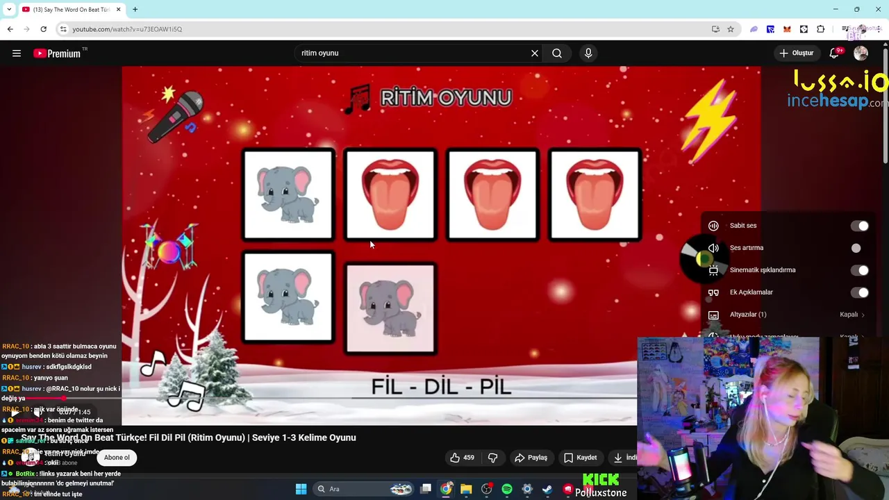Open a new browser tab
The width and height of the screenshot is (889, 500).
point(135,9)
